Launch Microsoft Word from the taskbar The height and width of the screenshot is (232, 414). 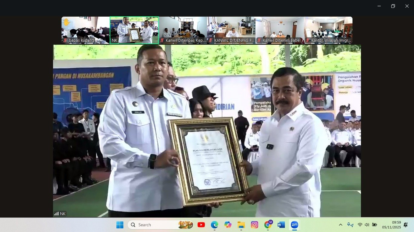coord(281,225)
